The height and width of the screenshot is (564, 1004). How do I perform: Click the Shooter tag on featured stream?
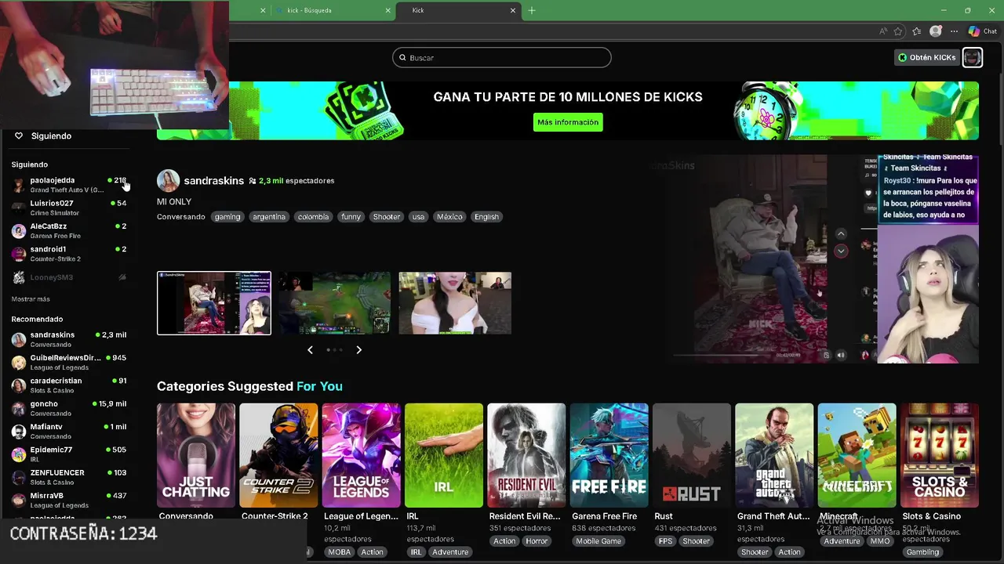(x=387, y=217)
